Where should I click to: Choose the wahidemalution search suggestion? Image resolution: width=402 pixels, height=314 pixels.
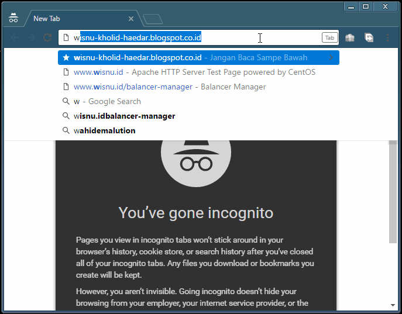point(198,130)
